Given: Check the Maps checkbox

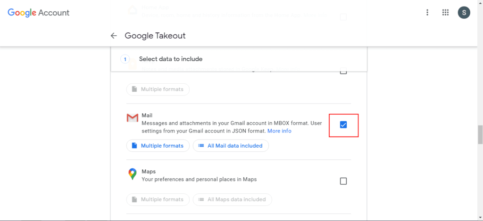Looking at the screenshot, I should (343, 181).
